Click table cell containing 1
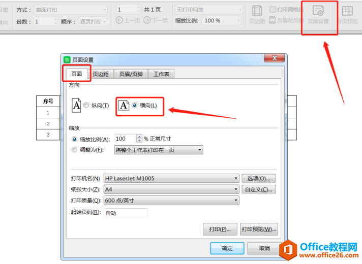 (48, 113)
